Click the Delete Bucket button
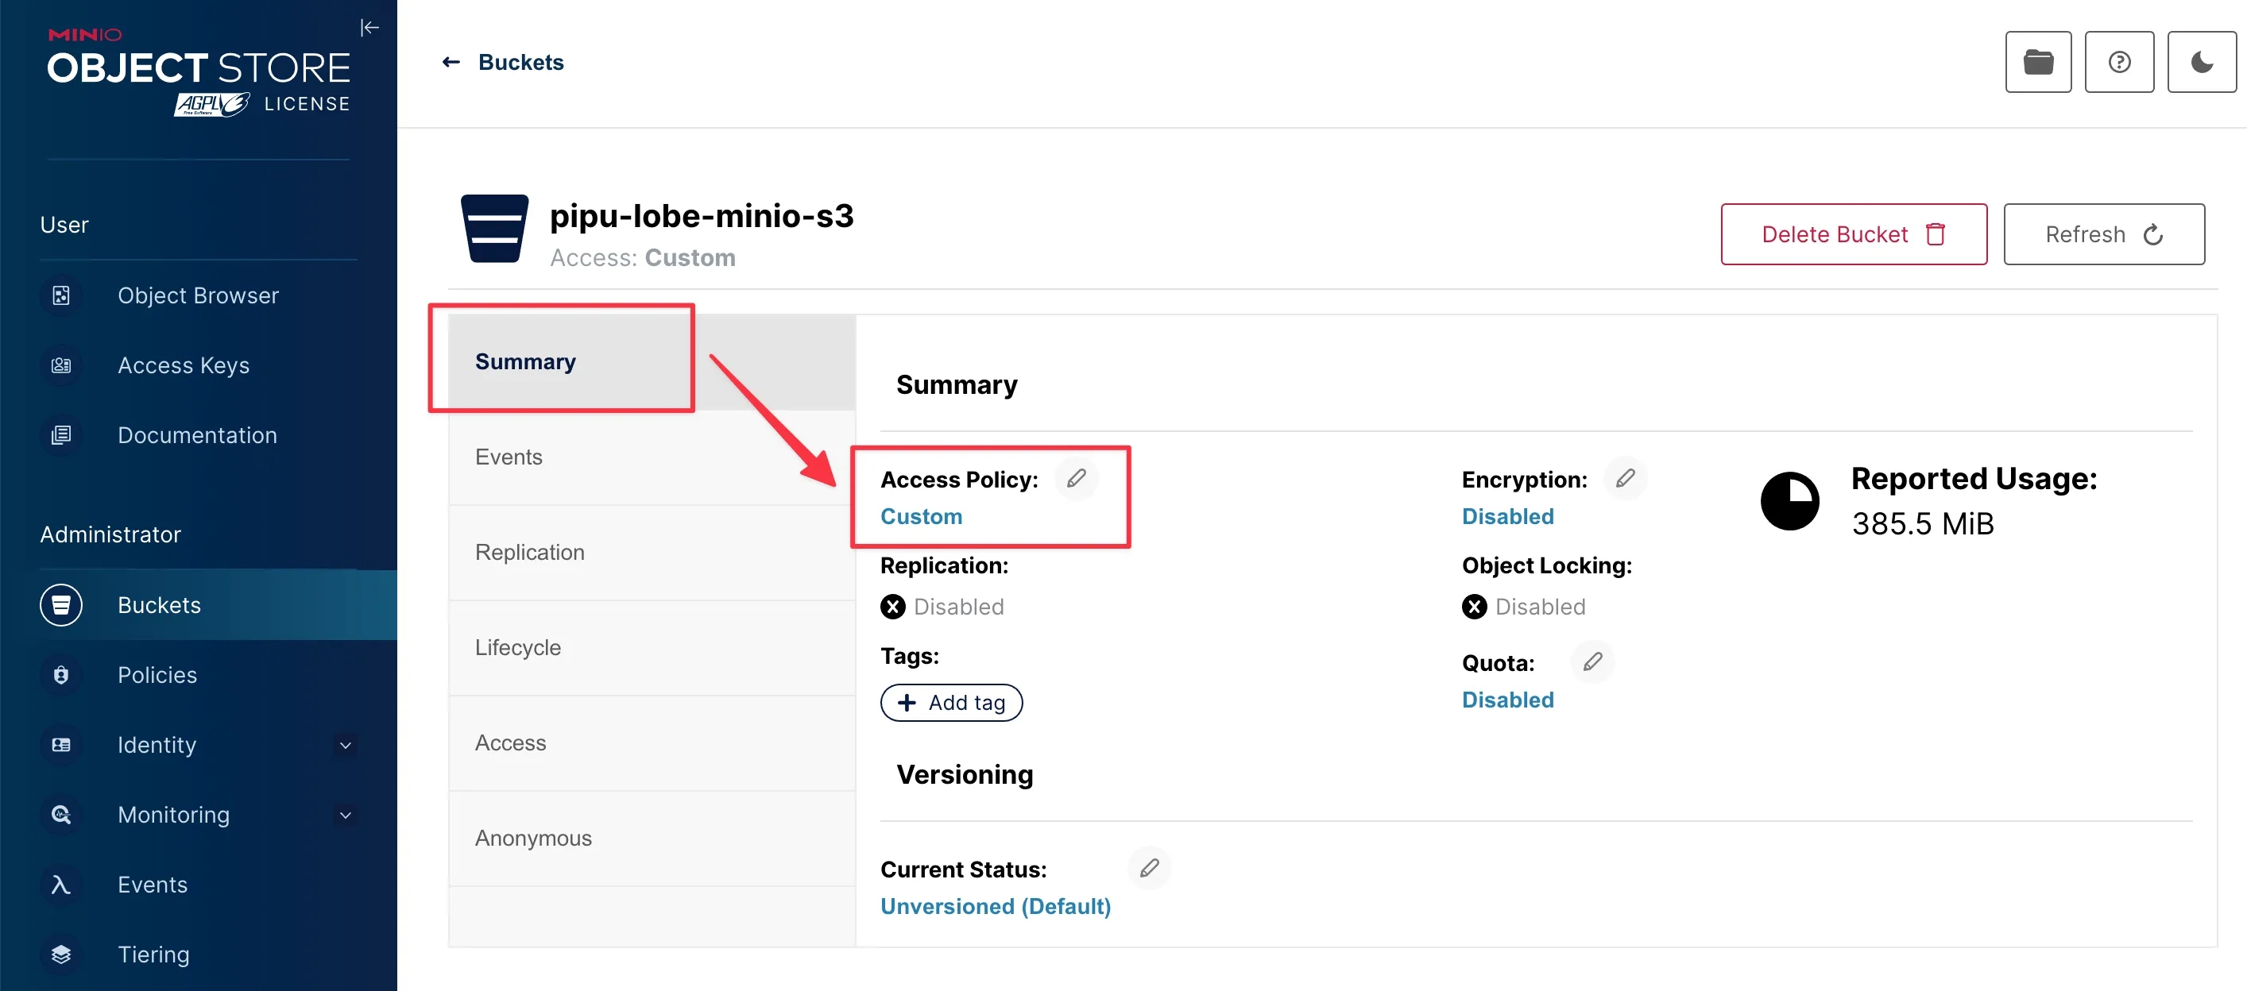The image size is (2247, 991). coord(1853,234)
